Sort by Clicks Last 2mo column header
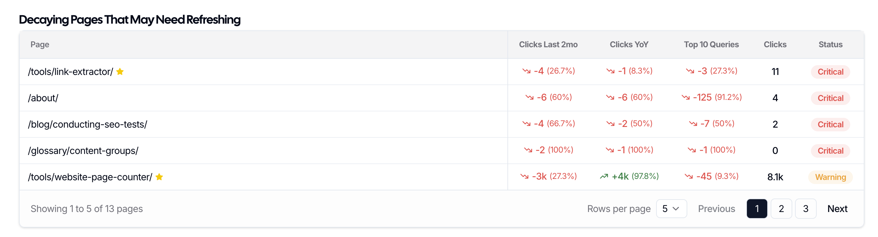This screenshot has height=237, width=878. pyautogui.click(x=548, y=45)
